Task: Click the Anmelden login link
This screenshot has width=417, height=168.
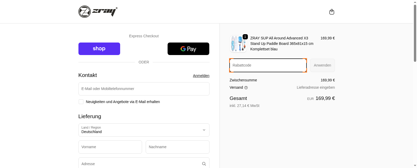Action: (201, 76)
